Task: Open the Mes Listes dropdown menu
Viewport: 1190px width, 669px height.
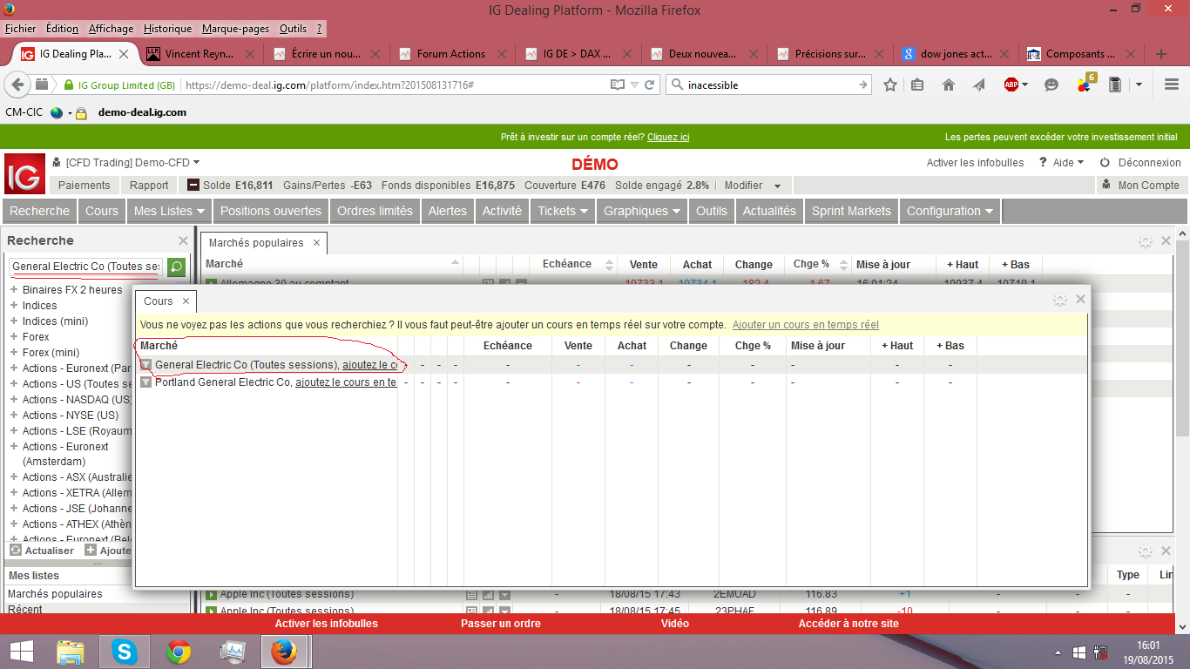Action: [x=170, y=211]
